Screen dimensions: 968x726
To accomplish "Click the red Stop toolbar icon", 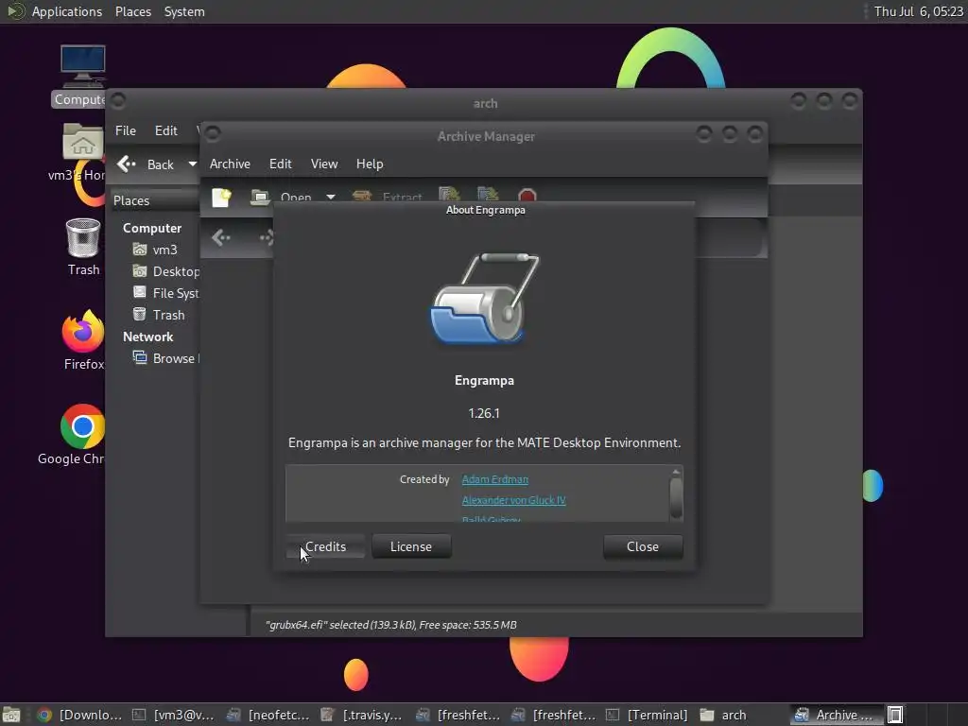I will tap(527, 196).
